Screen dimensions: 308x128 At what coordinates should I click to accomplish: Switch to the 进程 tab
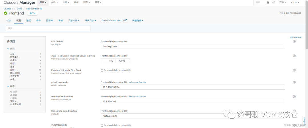pyautogui.click(x=29, y=20)
